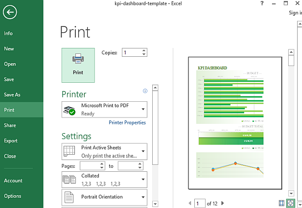This screenshot has height=208, width=302.
Task: Decrease Pages to value down arrow
Action: pos(140,168)
